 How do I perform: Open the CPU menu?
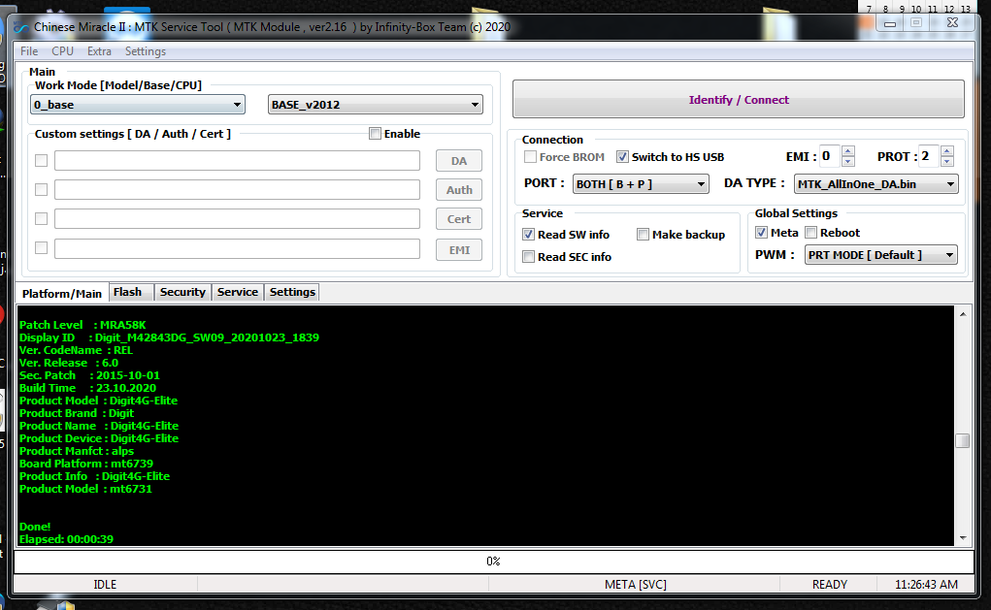point(62,51)
